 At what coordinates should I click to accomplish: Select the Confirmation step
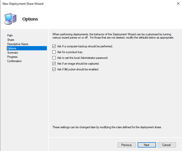pyautogui.click(x=14, y=61)
